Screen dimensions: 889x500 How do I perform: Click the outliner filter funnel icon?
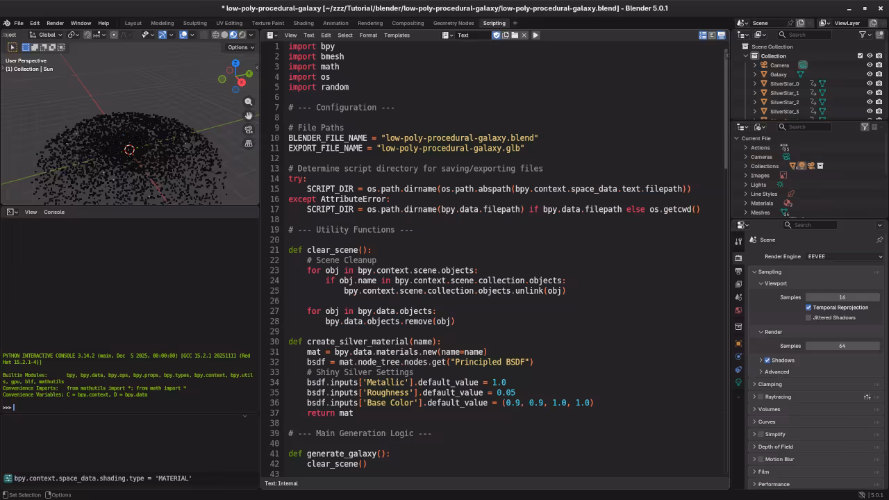tap(862, 35)
